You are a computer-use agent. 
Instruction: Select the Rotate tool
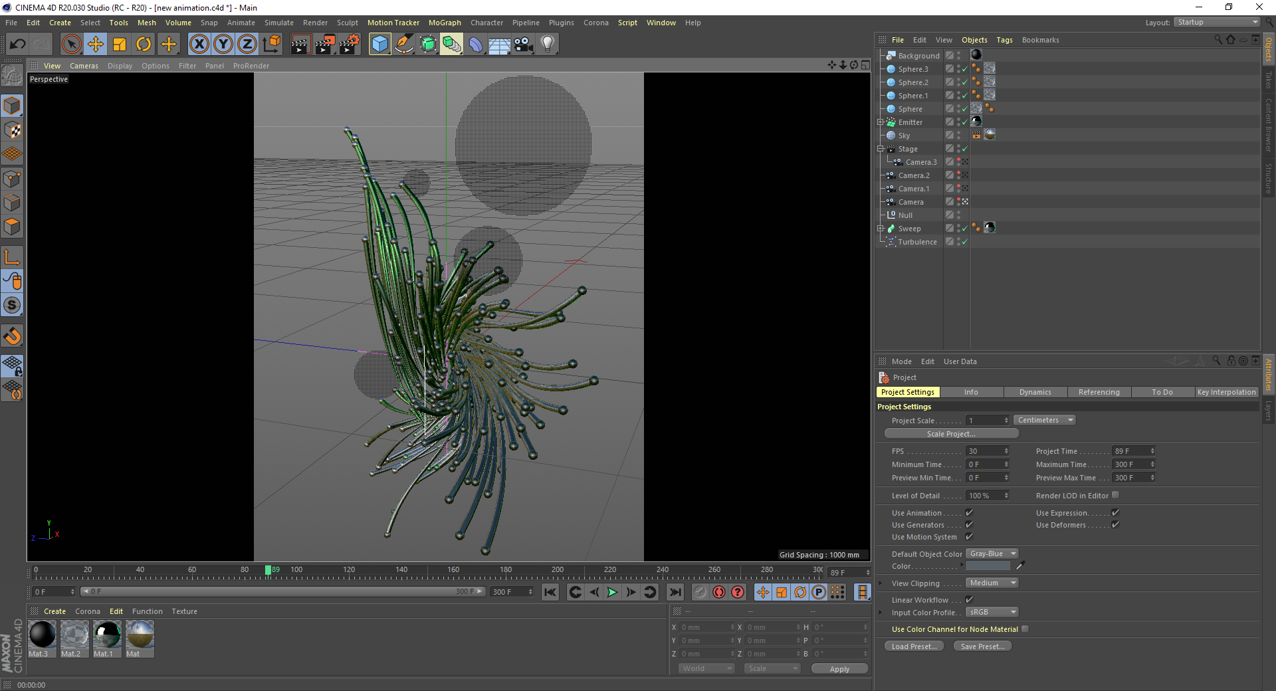click(144, 45)
